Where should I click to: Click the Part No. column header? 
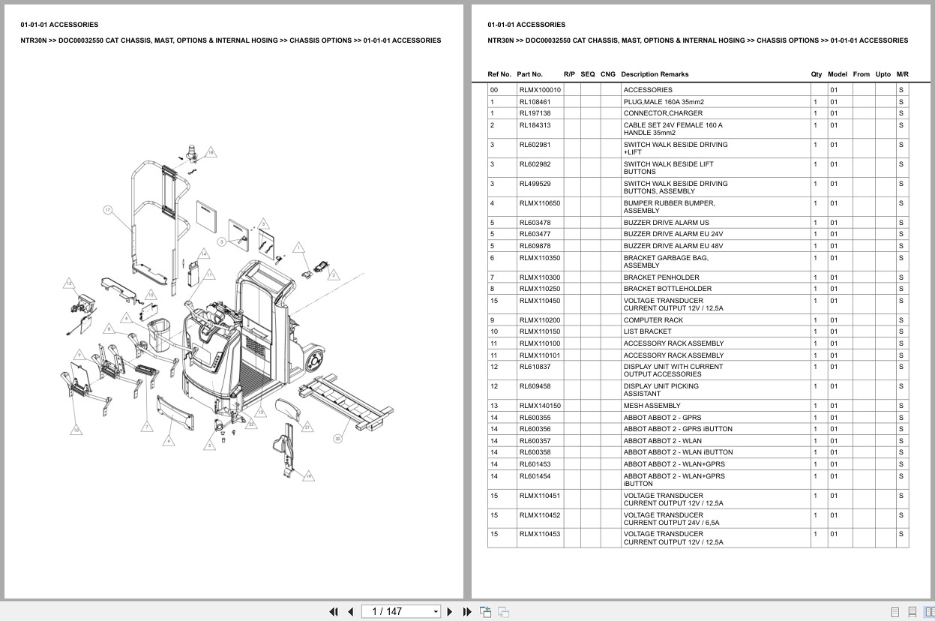click(x=529, y=74)
